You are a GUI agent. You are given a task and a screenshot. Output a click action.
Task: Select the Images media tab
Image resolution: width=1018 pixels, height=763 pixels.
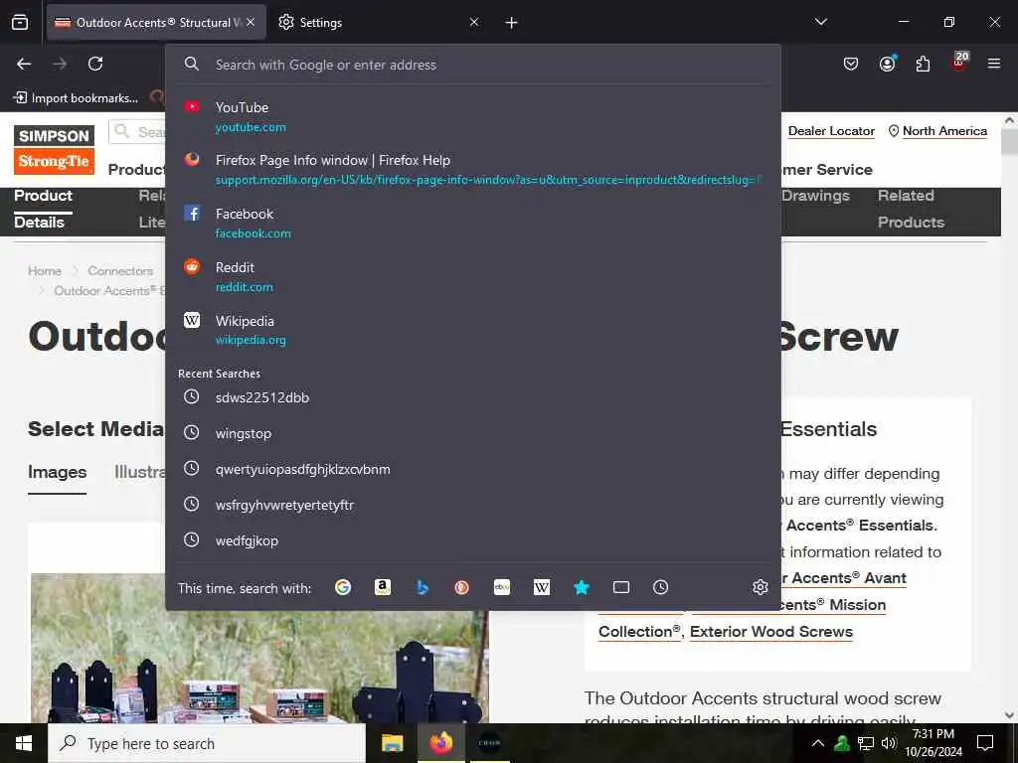pos(57,472)
